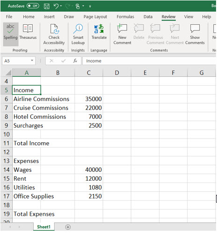Open the Help tab

207,17
